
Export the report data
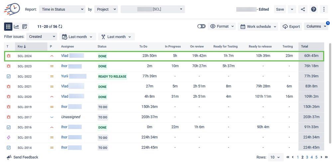pos(291,26)
